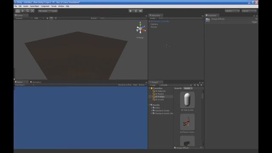272x153 pixels.
Task: Open the Project Create dropdown
Action: coord(153,85)
